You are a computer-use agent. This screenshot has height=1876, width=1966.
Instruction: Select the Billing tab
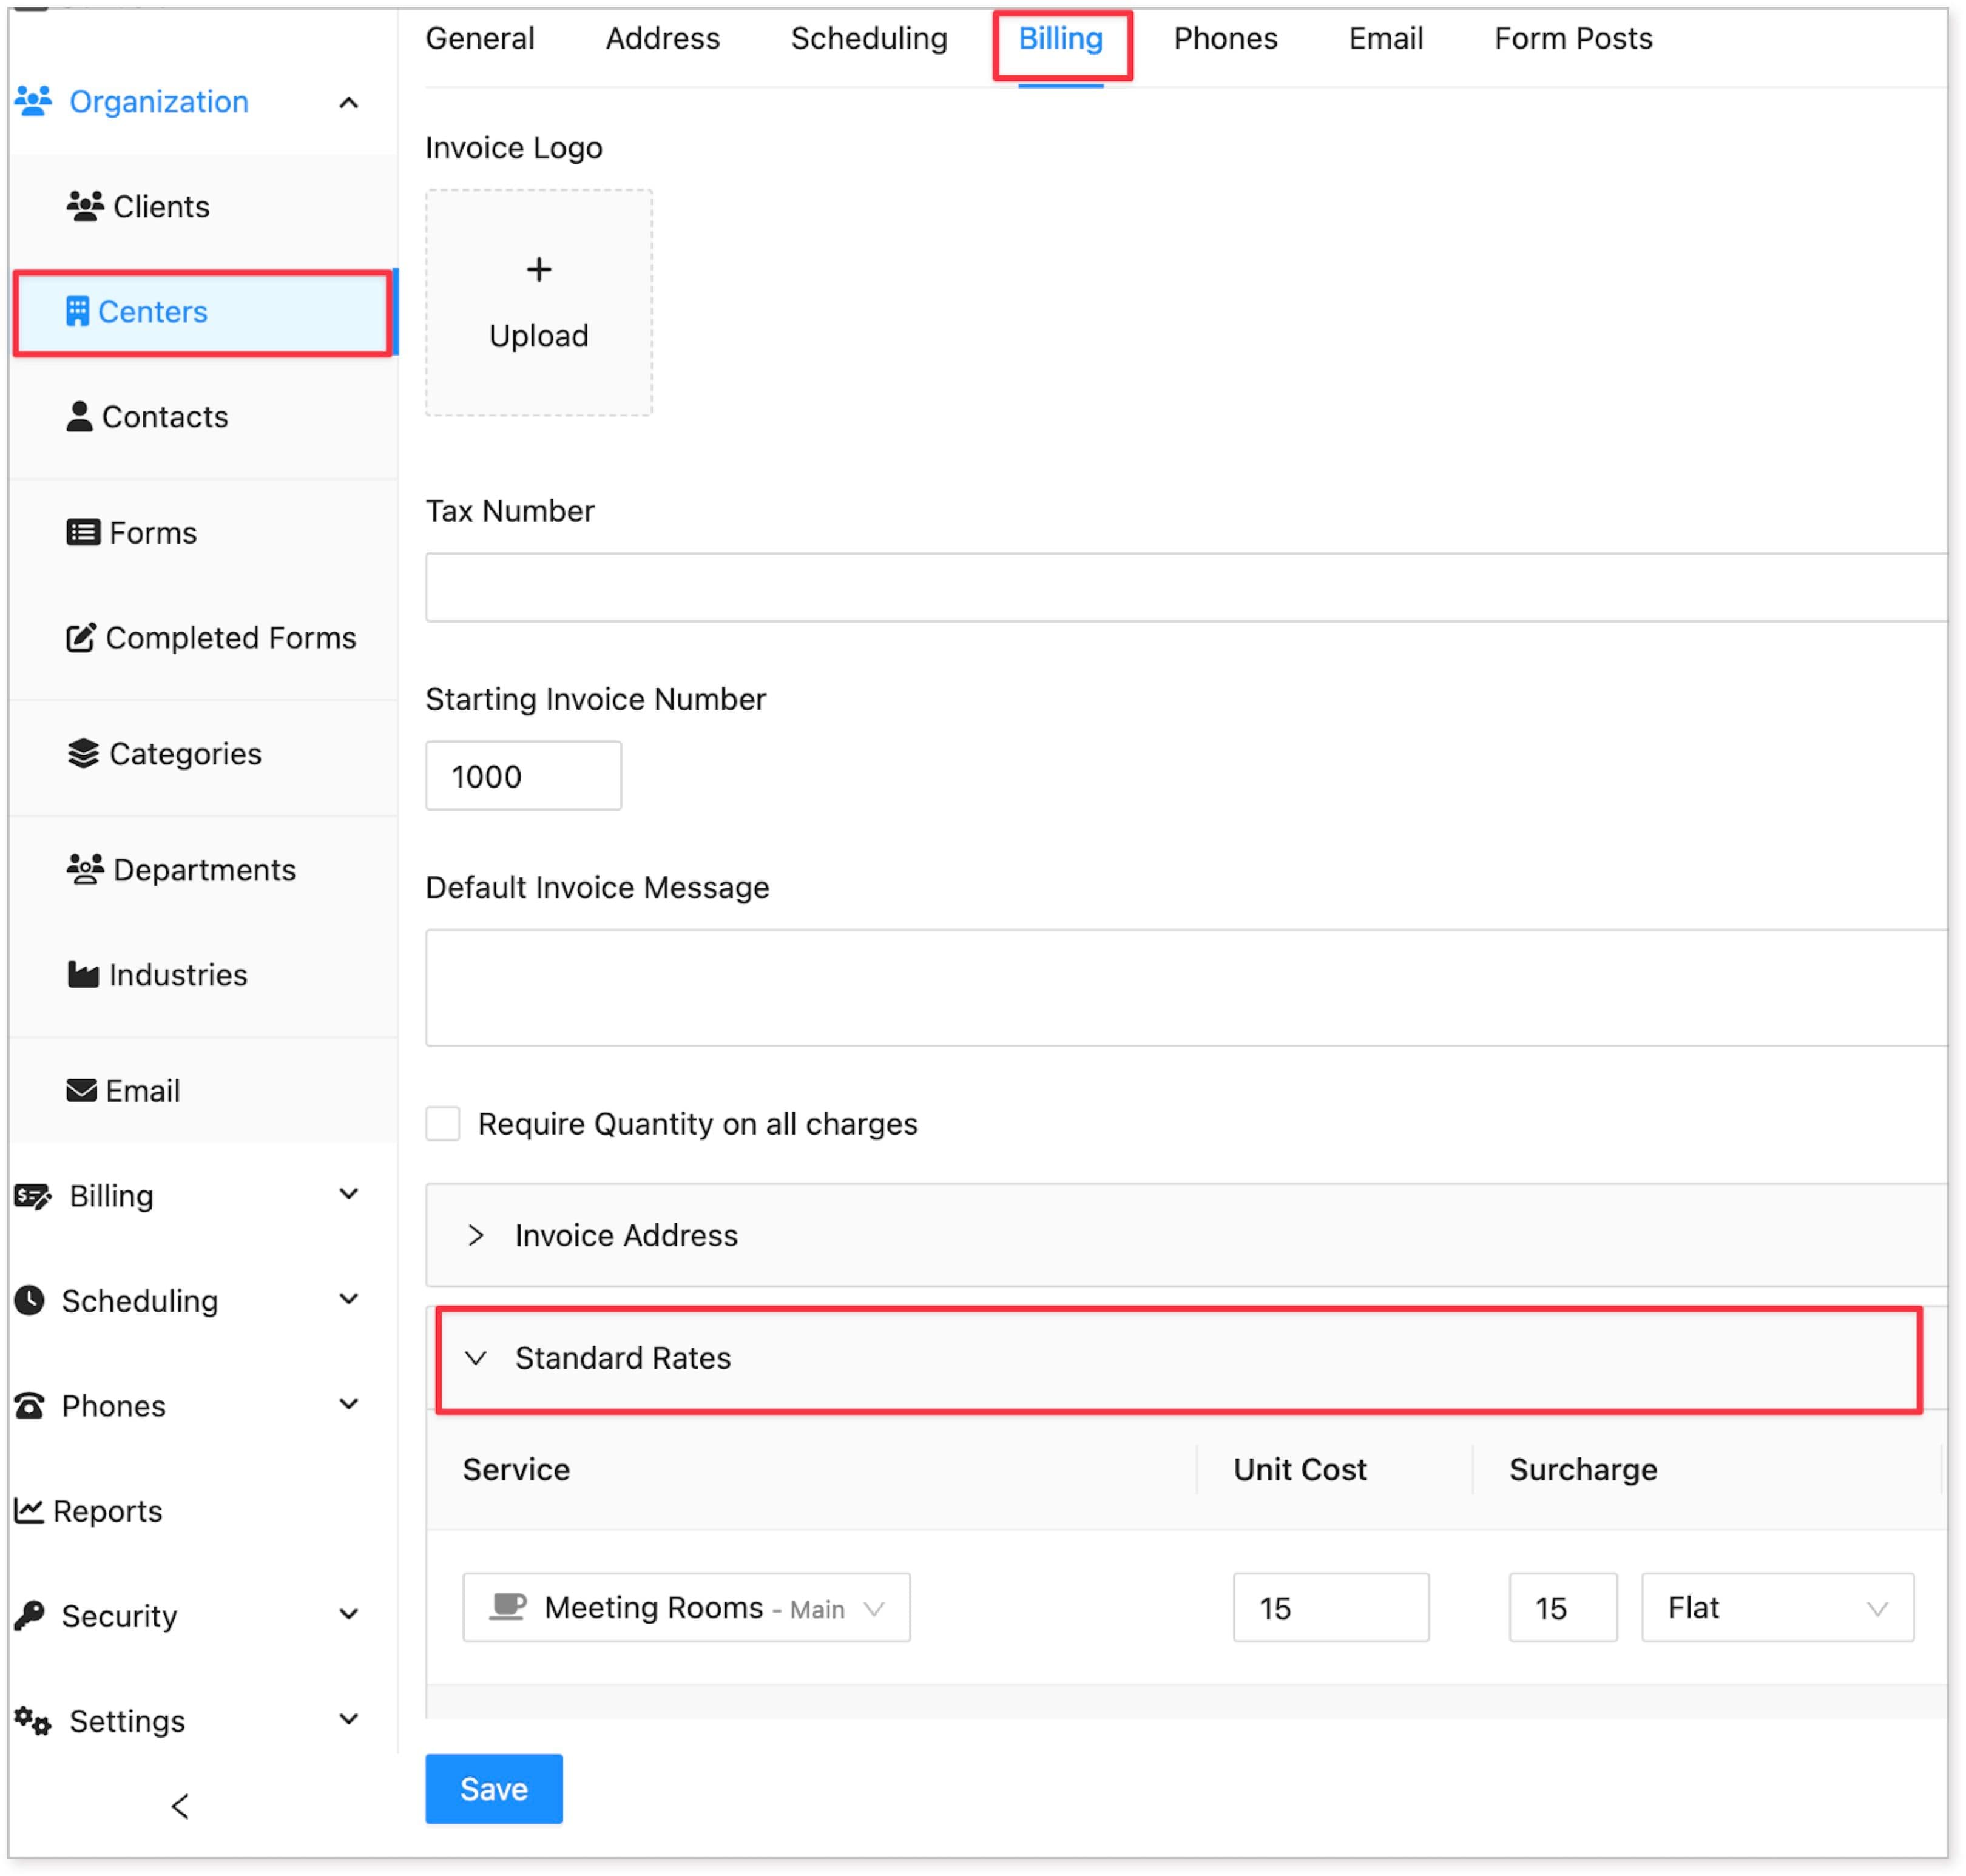click(1060, 38)
